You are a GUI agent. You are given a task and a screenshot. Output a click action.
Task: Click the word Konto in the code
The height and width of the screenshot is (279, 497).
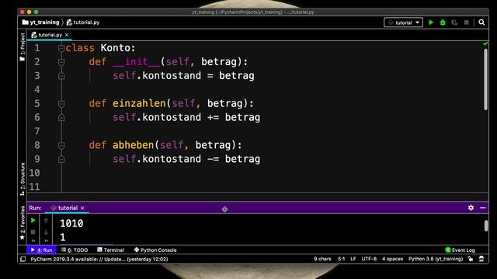pyautogui.click(x=115, y=48)
